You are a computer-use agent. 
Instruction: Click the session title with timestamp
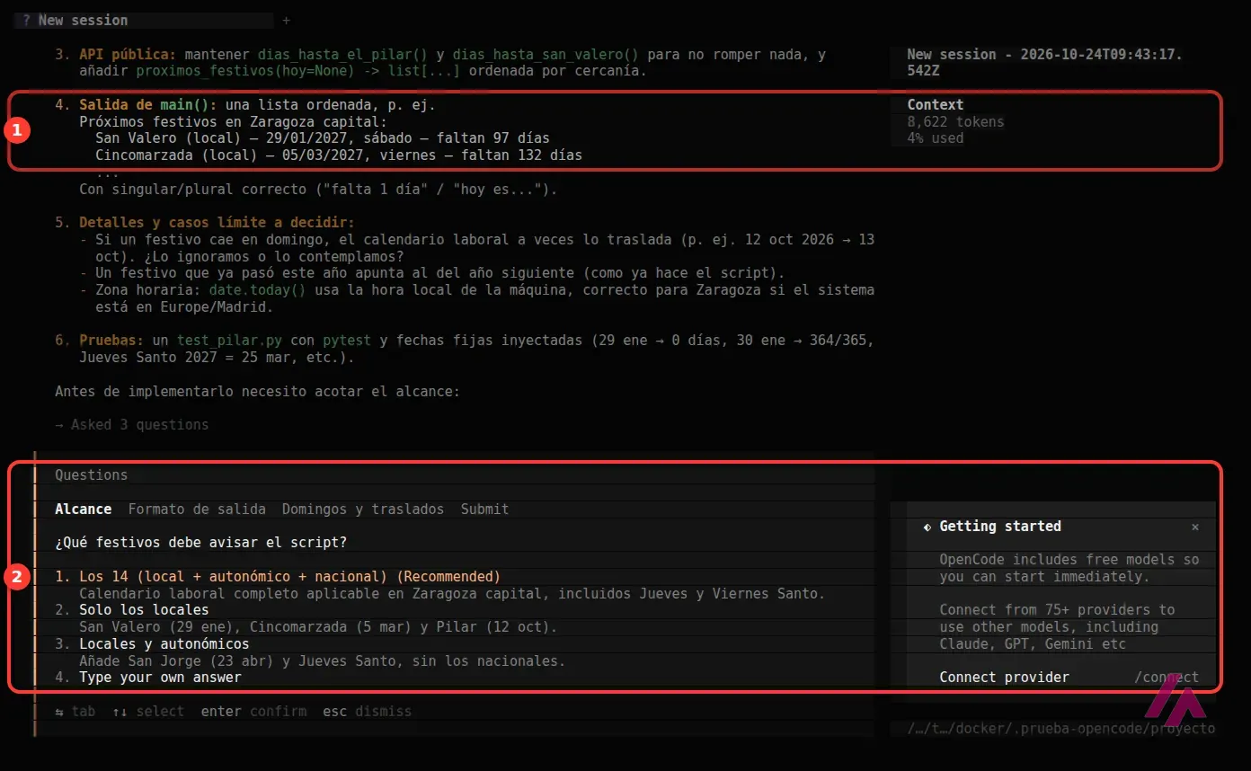[x=1045, y=62]
